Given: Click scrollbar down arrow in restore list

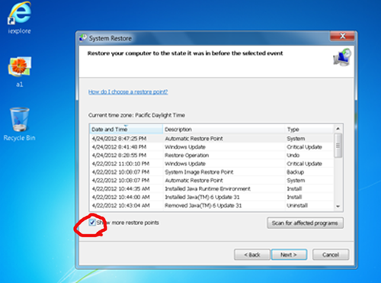Looking at the screenshot, I should (338, 206).
